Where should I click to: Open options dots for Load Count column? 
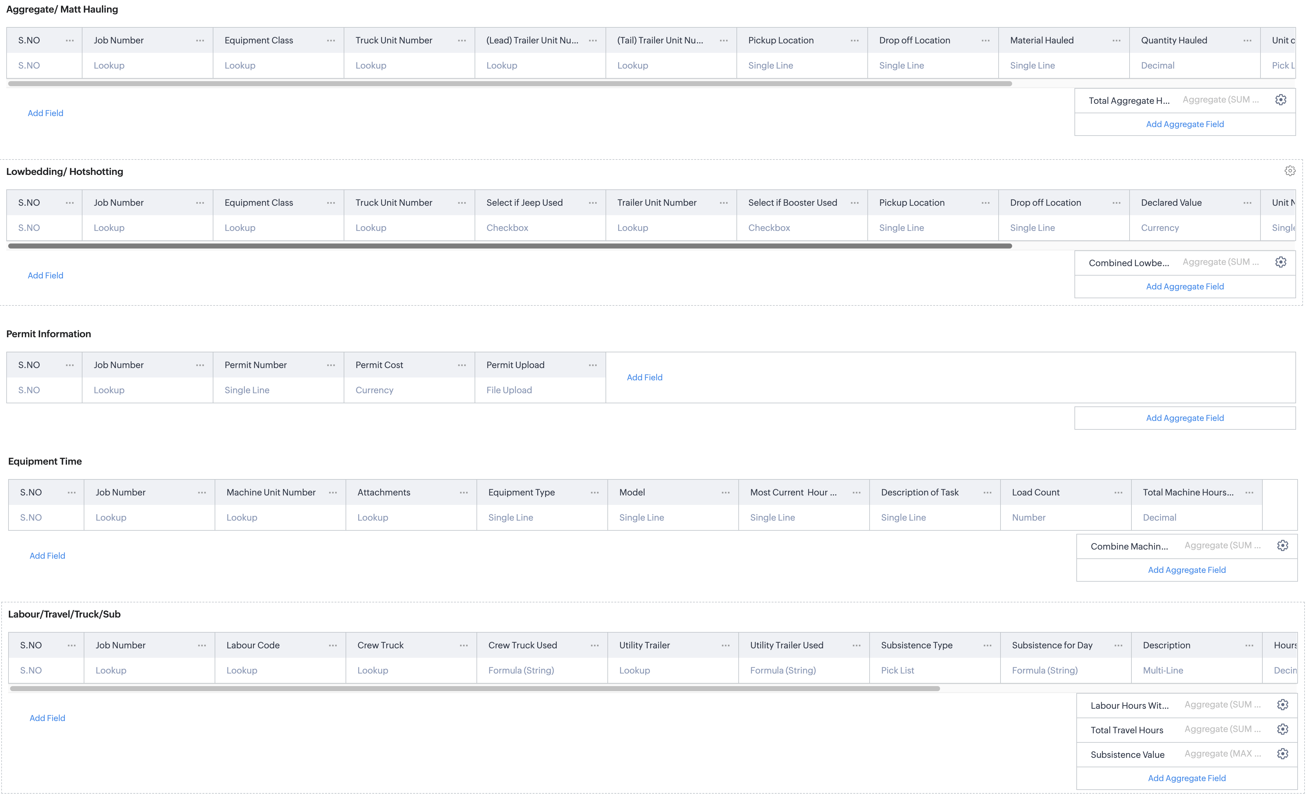[1119, 493]
